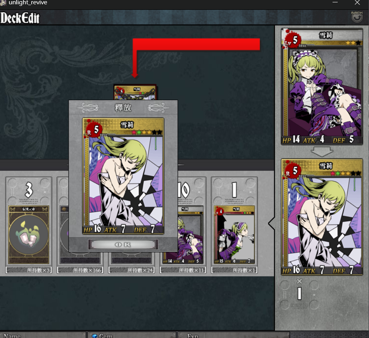Select the level 4 character card
The height and width of the screenshot is (338, 369).
pyautogui.click(x=234, y=235)
